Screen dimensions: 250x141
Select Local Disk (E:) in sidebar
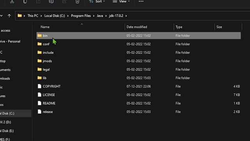[x=7, y=131]
